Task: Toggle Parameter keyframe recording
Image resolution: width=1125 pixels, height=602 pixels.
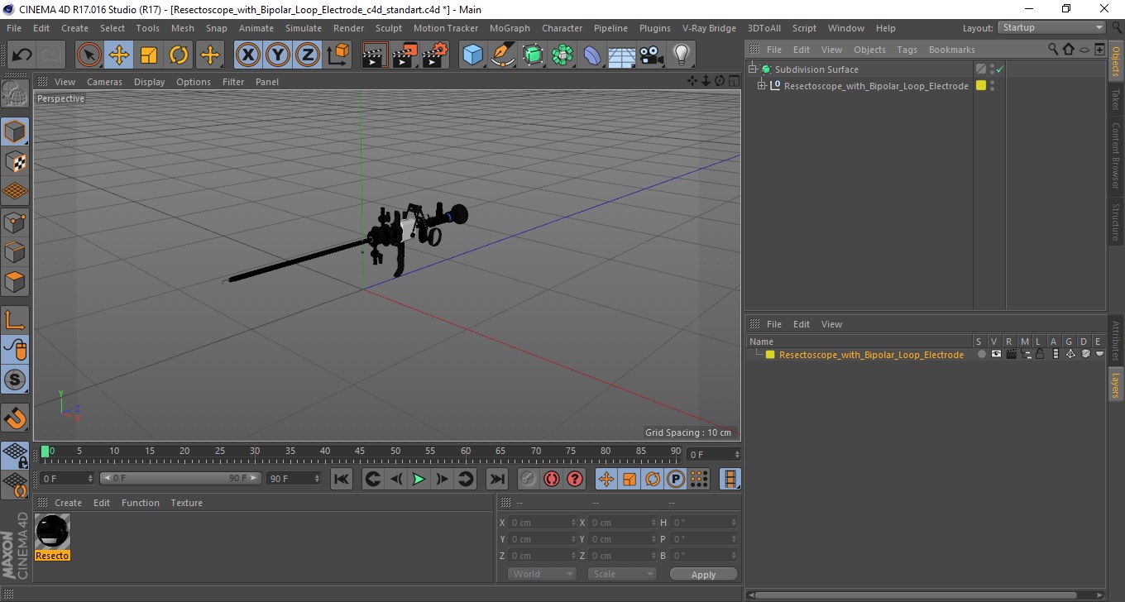Action: click(x=676, y=479)
